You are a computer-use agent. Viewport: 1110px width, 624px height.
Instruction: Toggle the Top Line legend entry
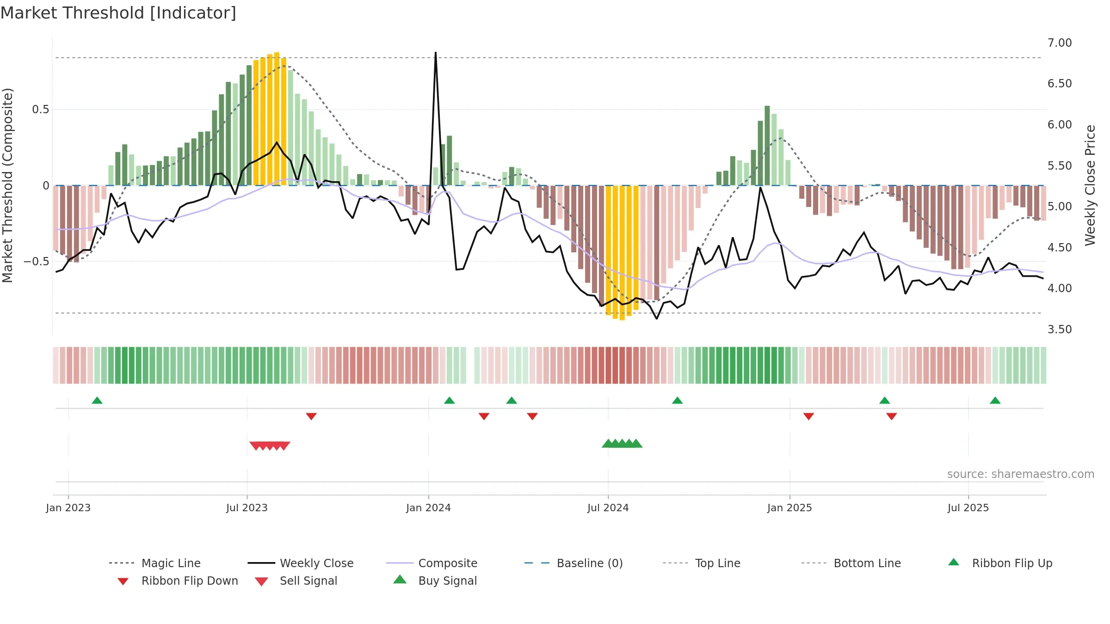702,563
